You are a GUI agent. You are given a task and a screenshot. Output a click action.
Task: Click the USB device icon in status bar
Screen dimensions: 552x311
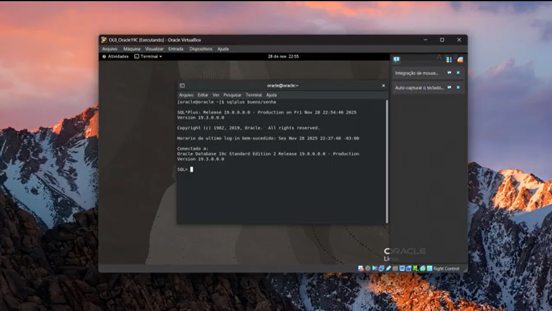point(388,268)
